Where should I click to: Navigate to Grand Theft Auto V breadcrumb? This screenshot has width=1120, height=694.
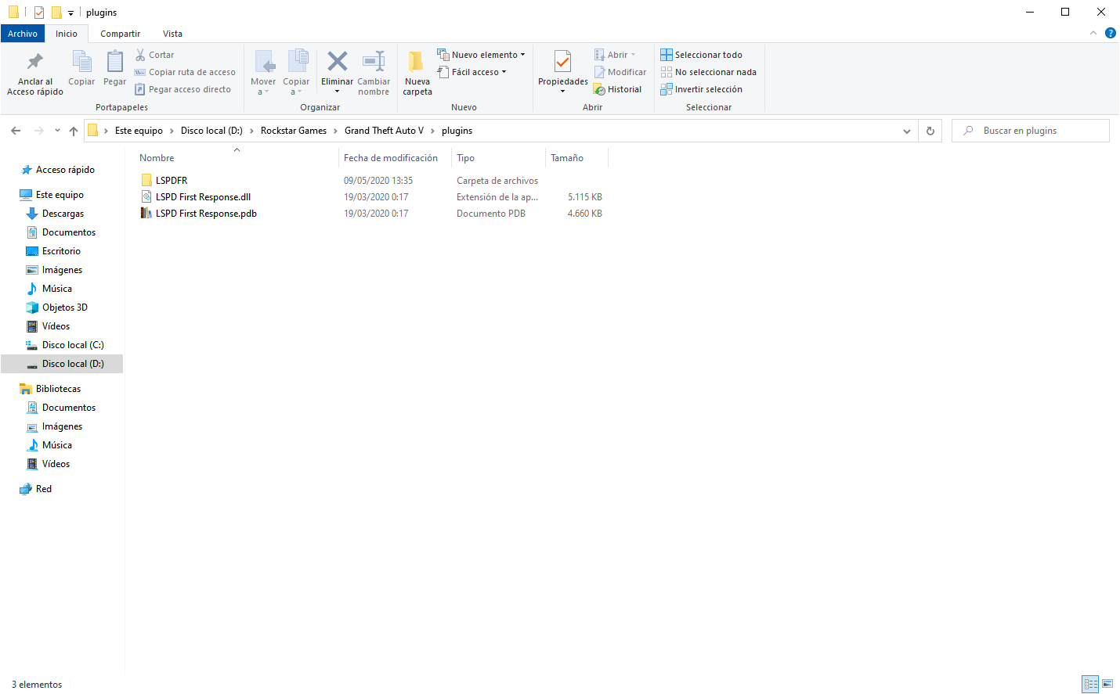click(384, 131)
